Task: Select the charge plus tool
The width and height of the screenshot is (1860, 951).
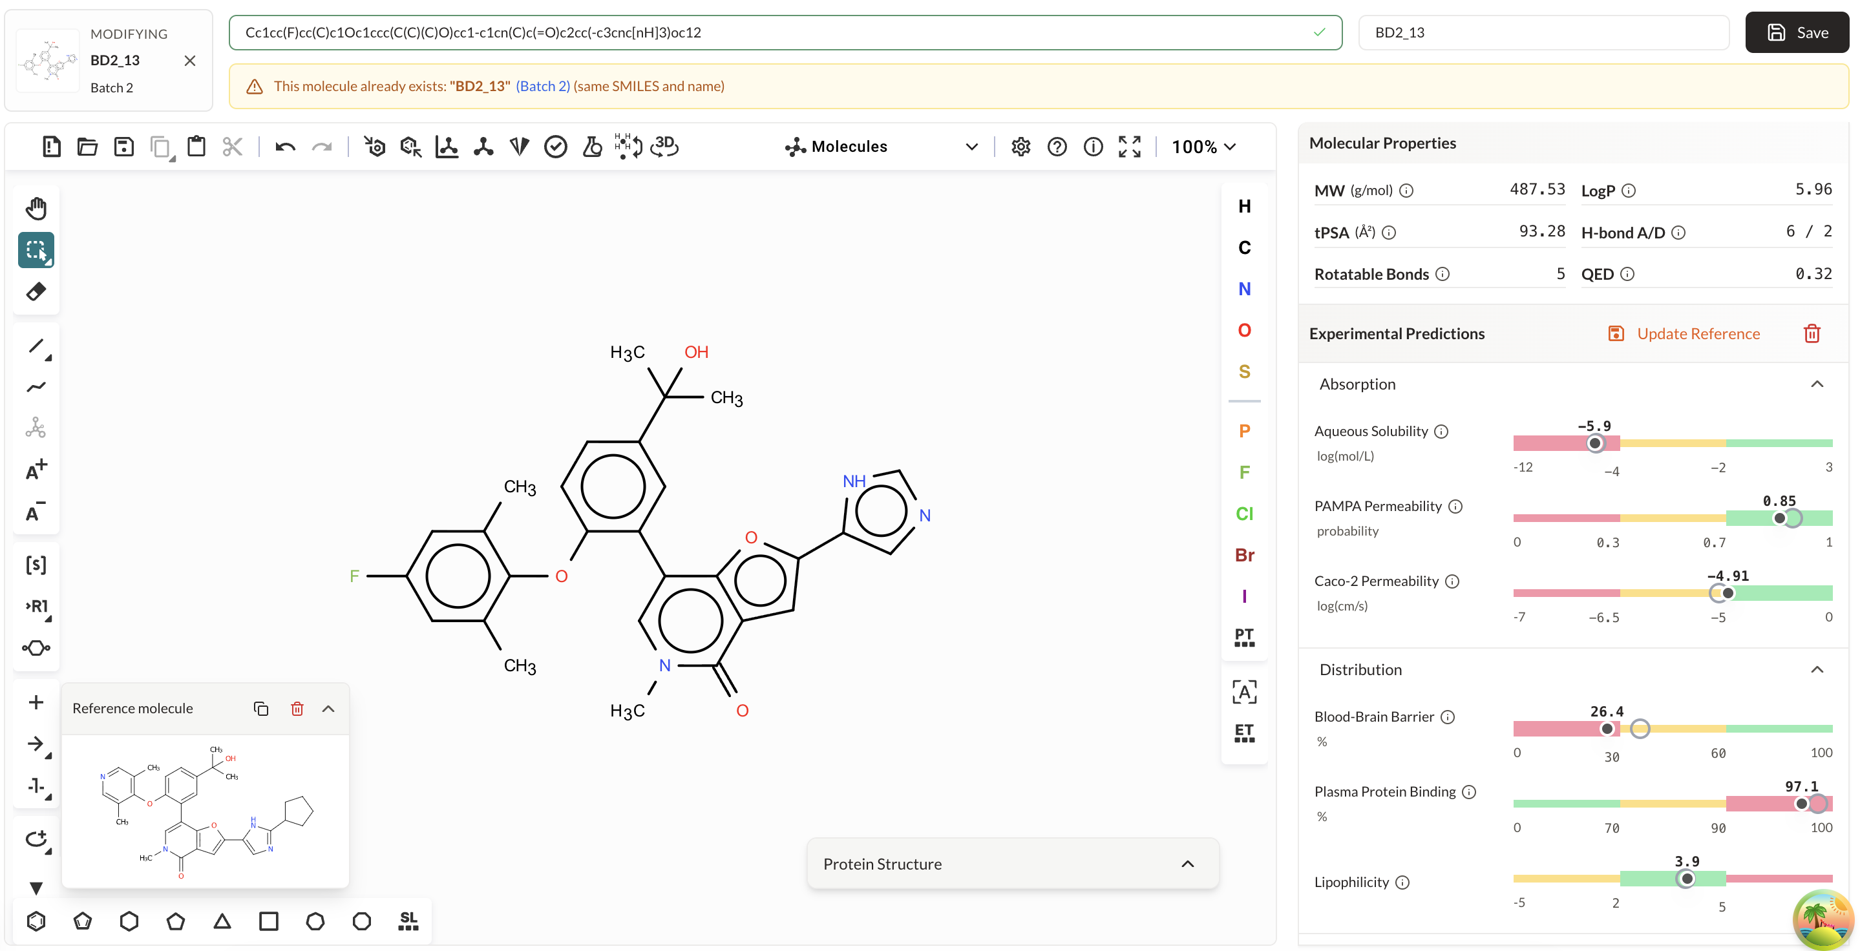Action: (36, 470)
